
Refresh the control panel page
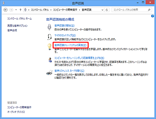[107, 10]
